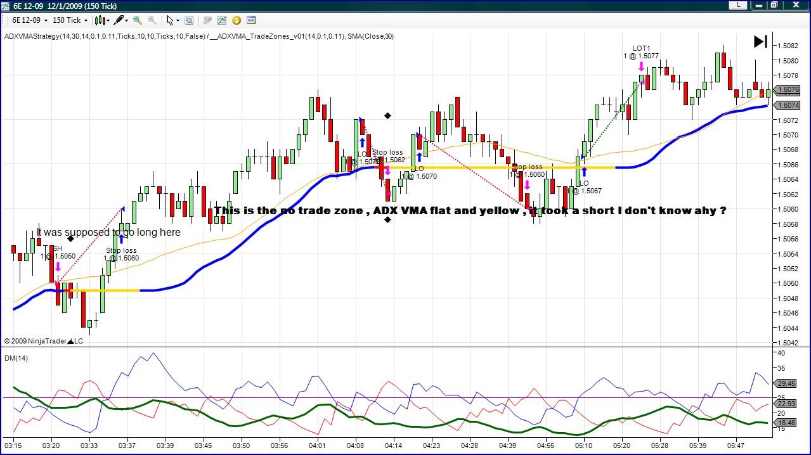811x455 pixels.
Task: Select the pointer cursor tool icon
Action: [170, 20]
